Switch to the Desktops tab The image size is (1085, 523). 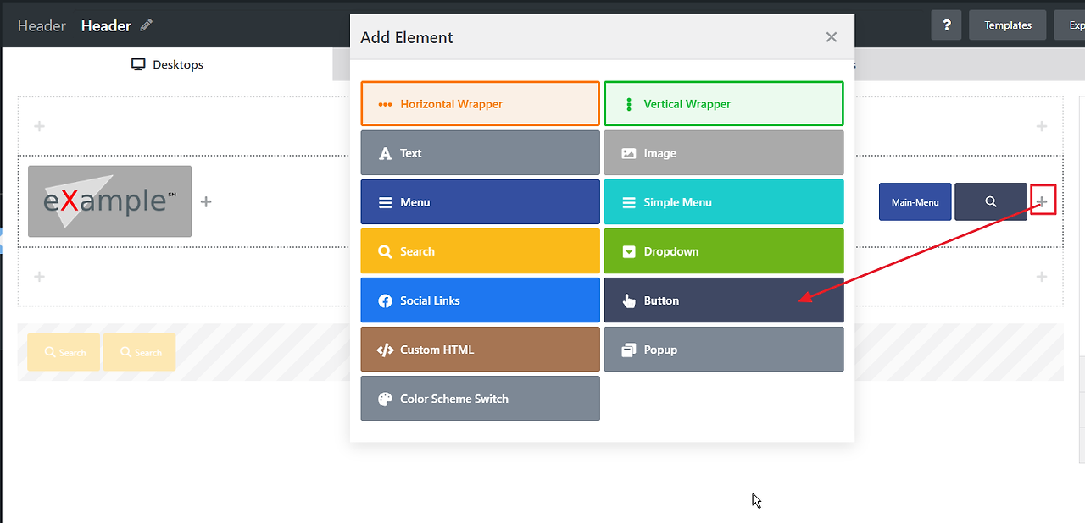click(x=167, y=64)
